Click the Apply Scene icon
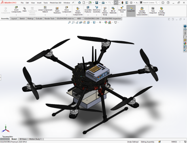Image resolution: width=187 pixels, height=143 pixels. pyautogui.click(x=110, y=22)
